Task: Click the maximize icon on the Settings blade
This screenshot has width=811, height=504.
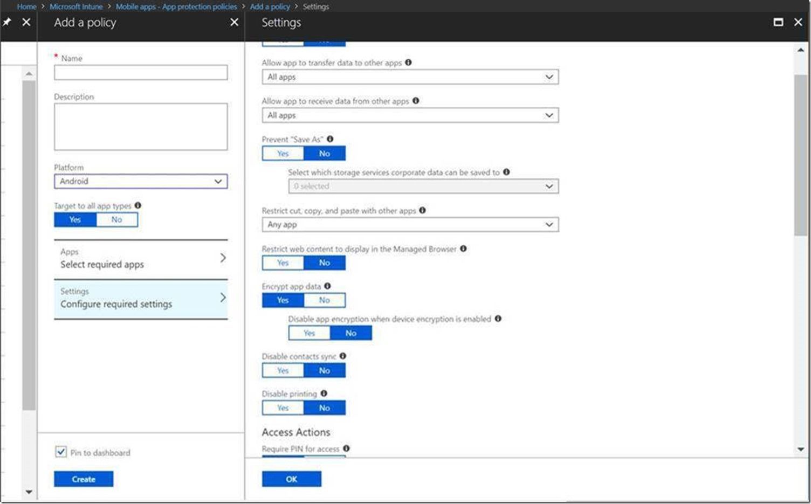Action: [778, 22]
